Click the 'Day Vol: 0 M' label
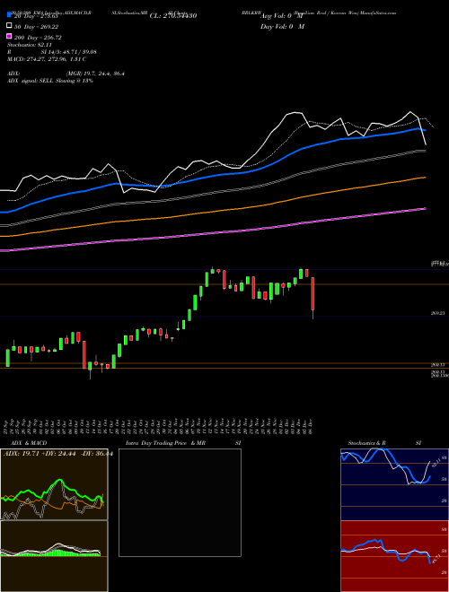449x592 pixels. click(282, 26)
